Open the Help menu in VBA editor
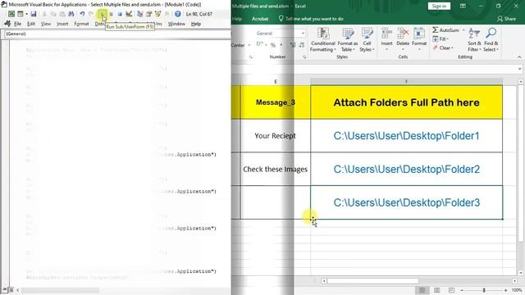This screenshot has width=525, height=295. (x=196, y=24)
